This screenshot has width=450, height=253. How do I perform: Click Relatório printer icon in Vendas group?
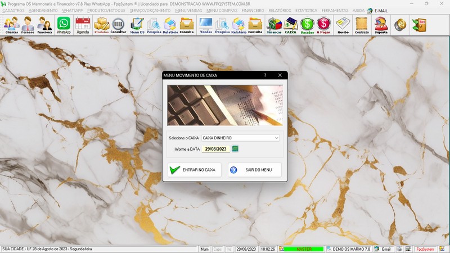pos(238,25)
